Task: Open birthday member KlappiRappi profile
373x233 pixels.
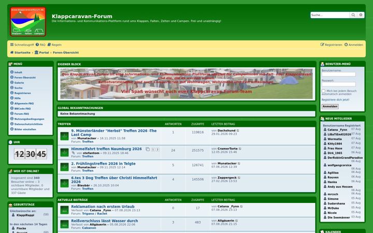Action: 25,215
